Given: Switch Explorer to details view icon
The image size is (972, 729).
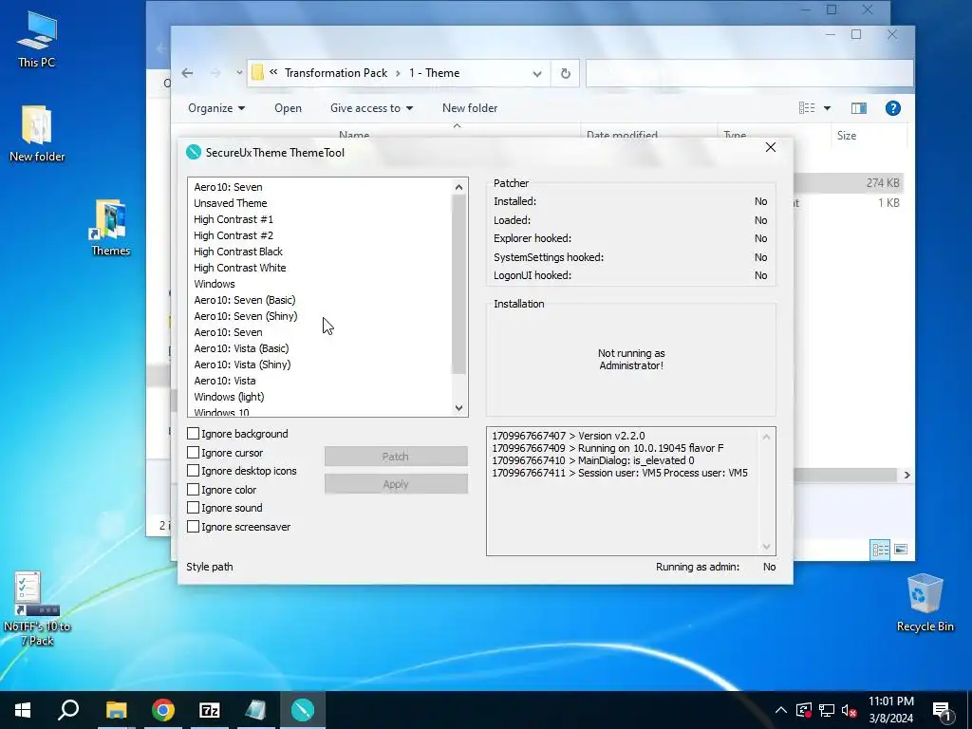Looking at the screenshot, I should [x=880, y=550].
